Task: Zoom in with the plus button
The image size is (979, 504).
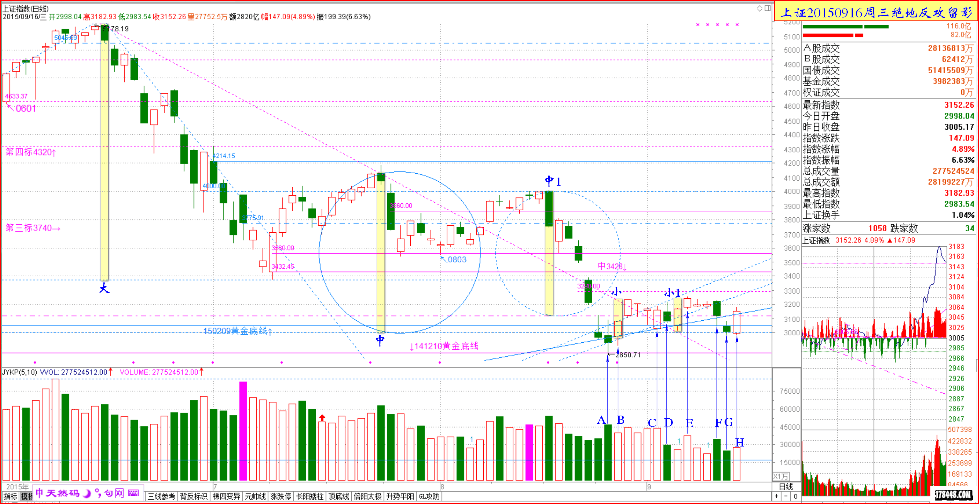Action: point(777,496)
